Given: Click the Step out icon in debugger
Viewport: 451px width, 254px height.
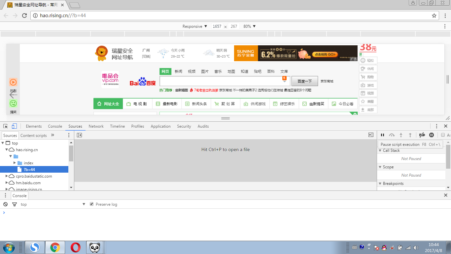Looking at the screenshot, I should 410,135.
